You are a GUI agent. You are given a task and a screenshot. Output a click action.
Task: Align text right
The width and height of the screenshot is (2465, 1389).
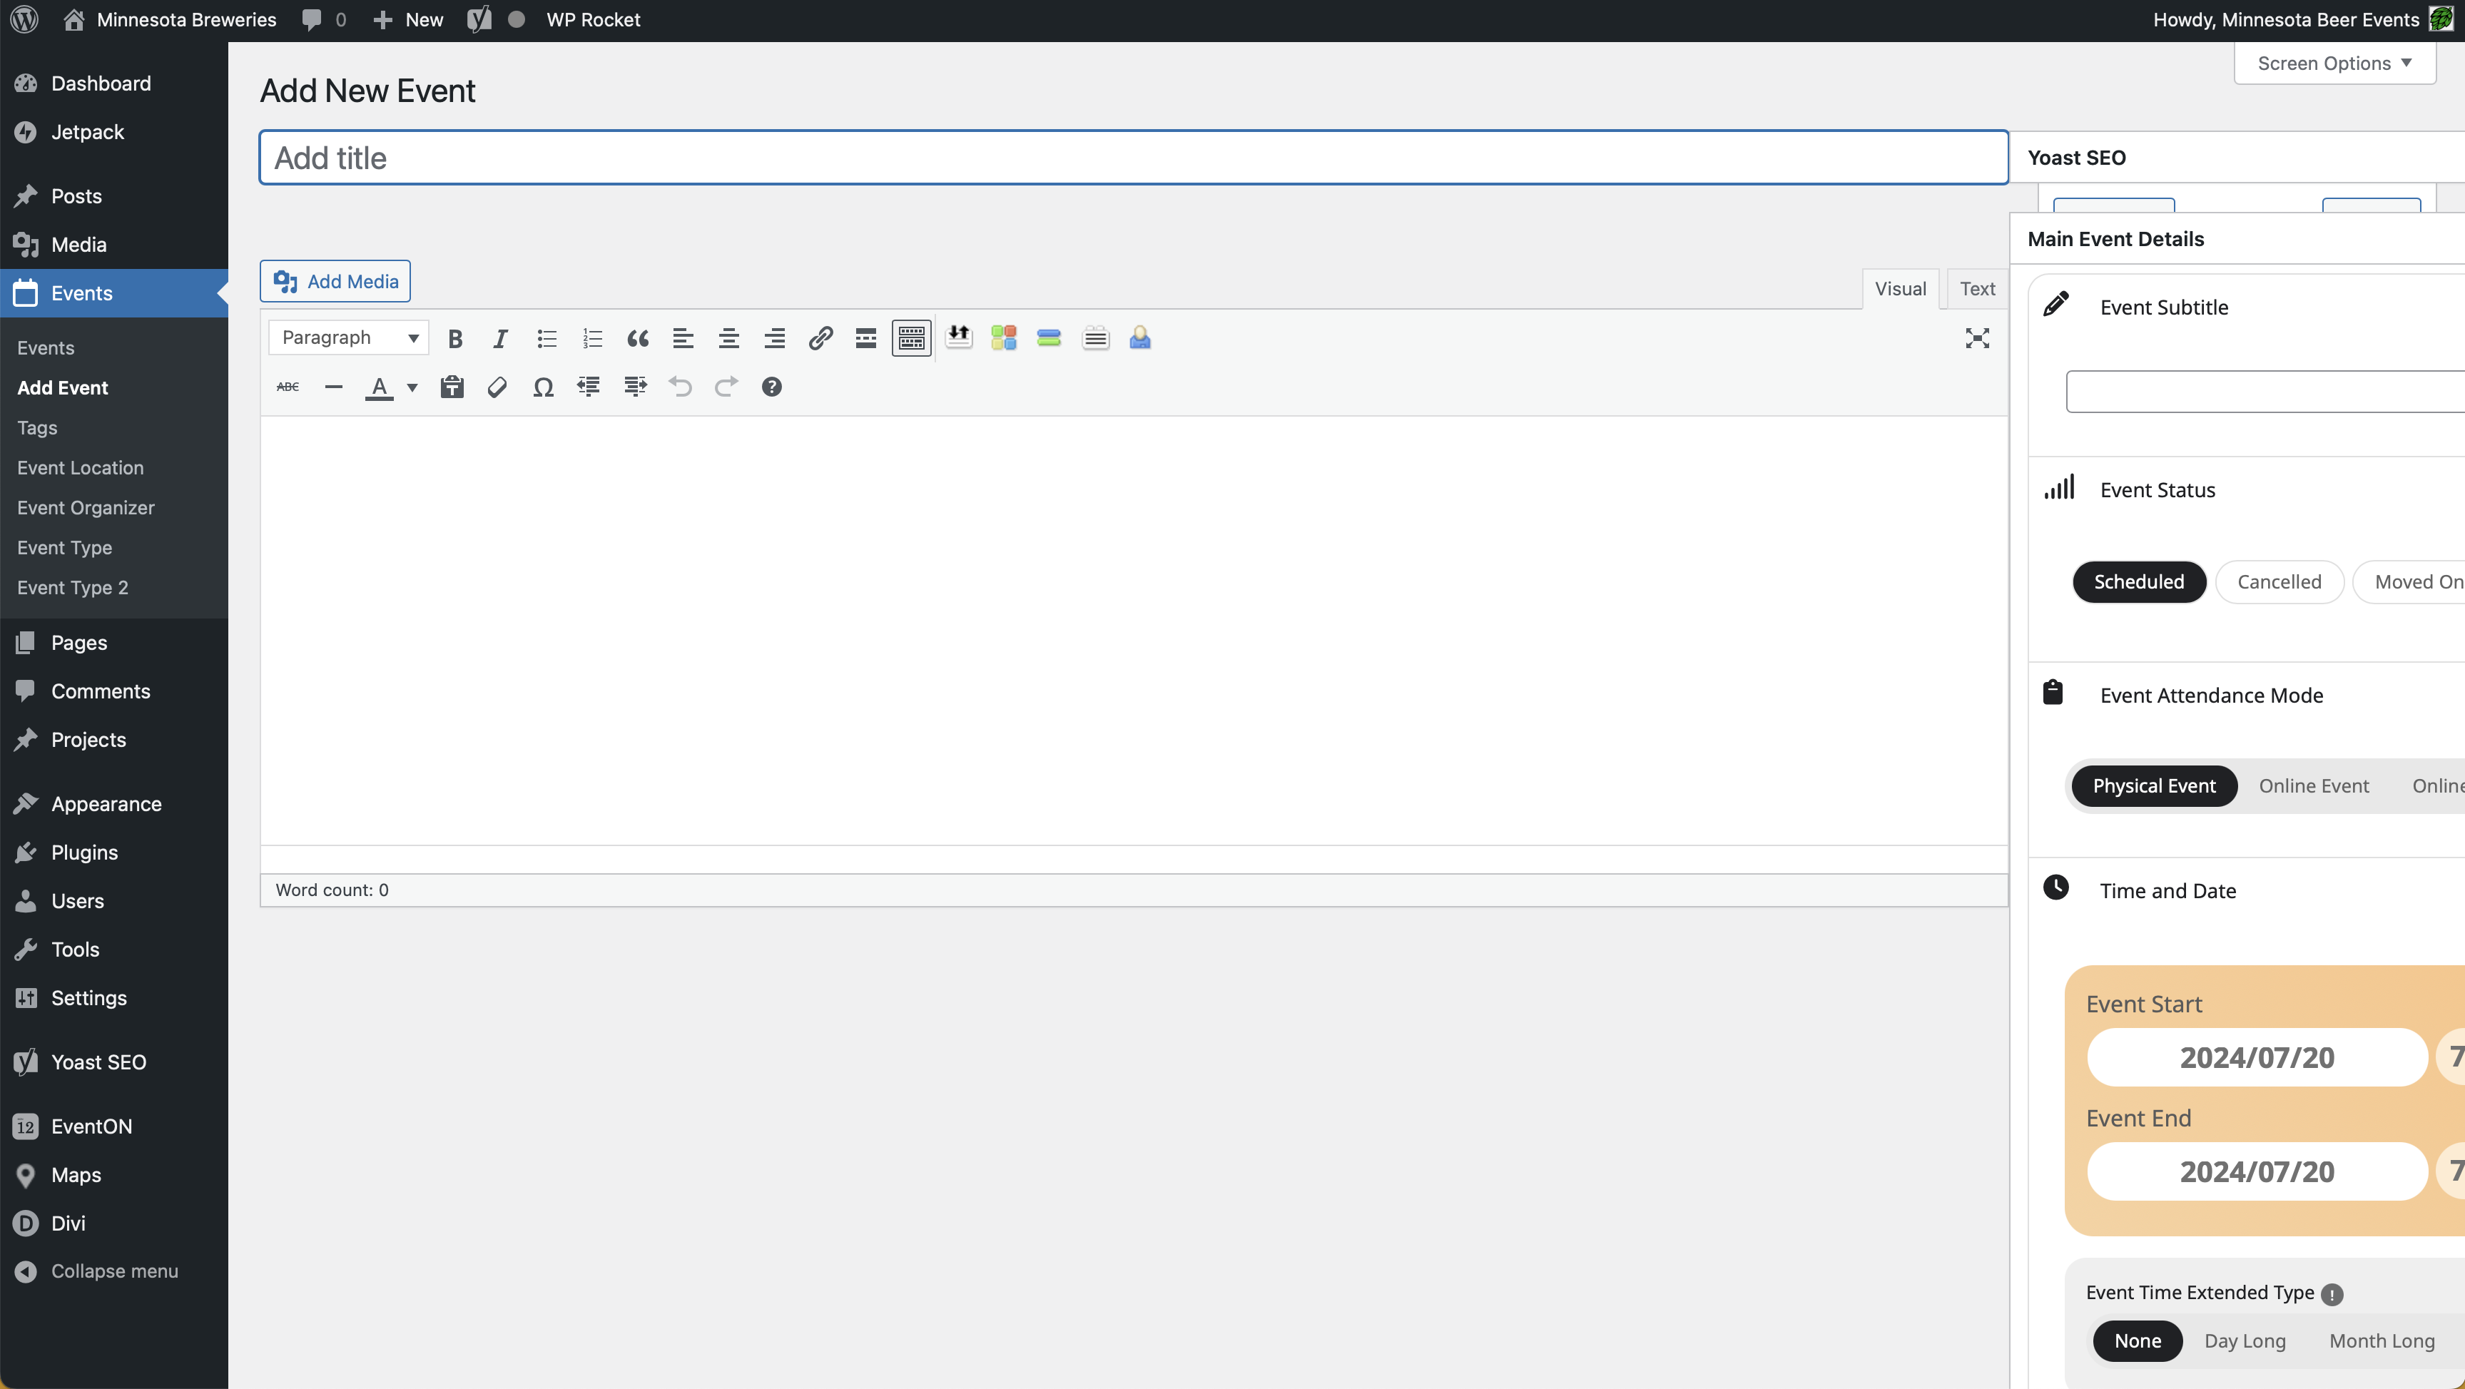tap(774, 339)
